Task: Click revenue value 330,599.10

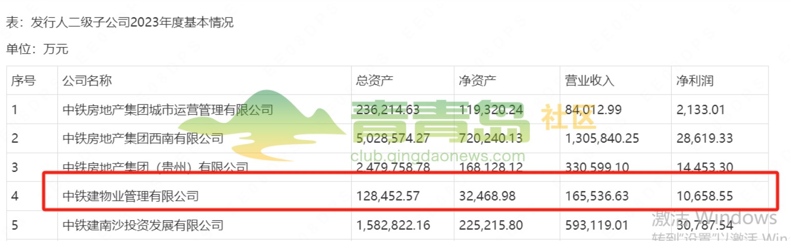Action: (596, 167)
